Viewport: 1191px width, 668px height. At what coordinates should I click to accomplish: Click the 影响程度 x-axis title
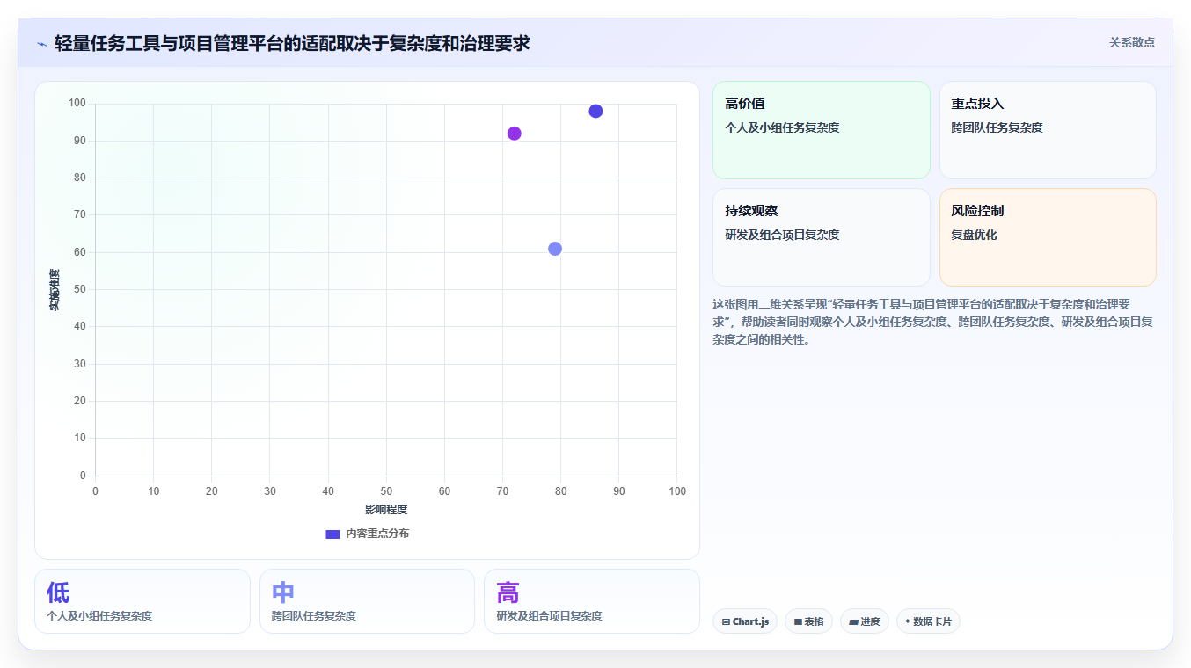386,509
